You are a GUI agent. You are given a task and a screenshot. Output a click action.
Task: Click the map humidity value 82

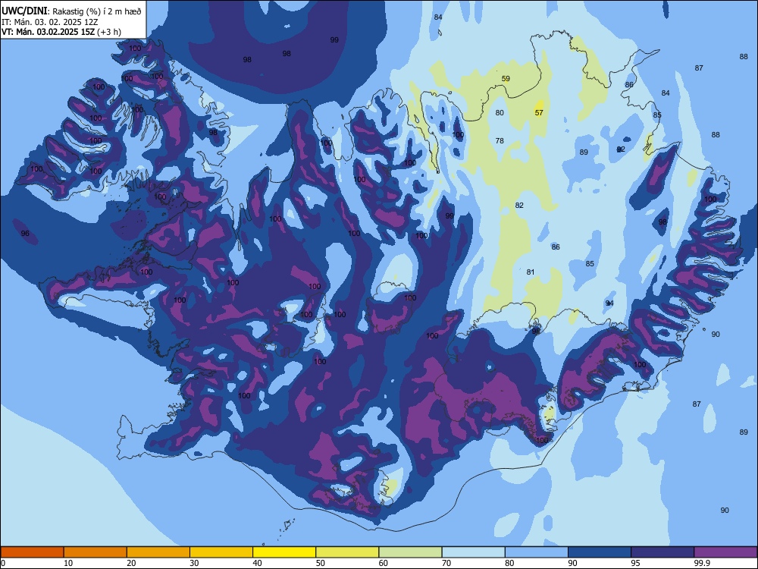519,205
